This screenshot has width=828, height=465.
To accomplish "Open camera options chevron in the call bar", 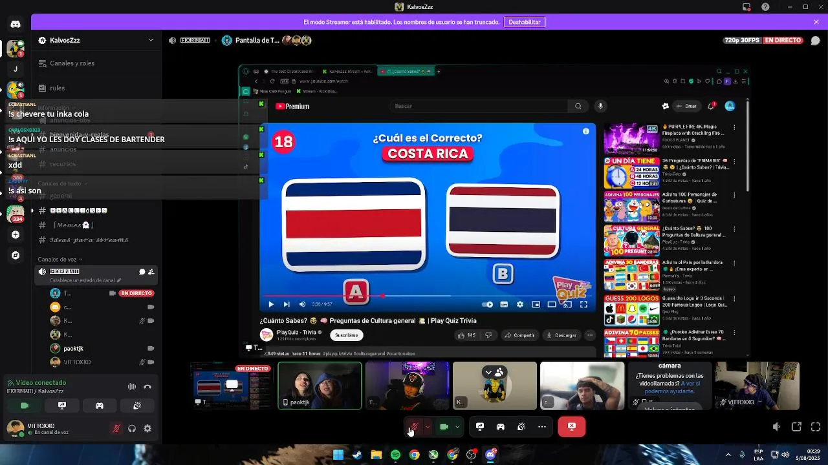I will (457, 426).
